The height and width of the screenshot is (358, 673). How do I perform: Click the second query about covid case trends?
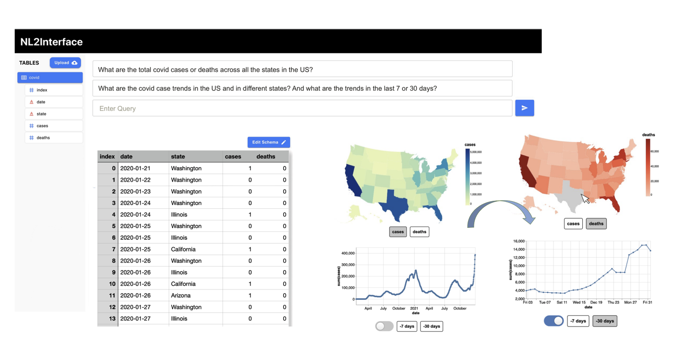[x=302, y=88]
